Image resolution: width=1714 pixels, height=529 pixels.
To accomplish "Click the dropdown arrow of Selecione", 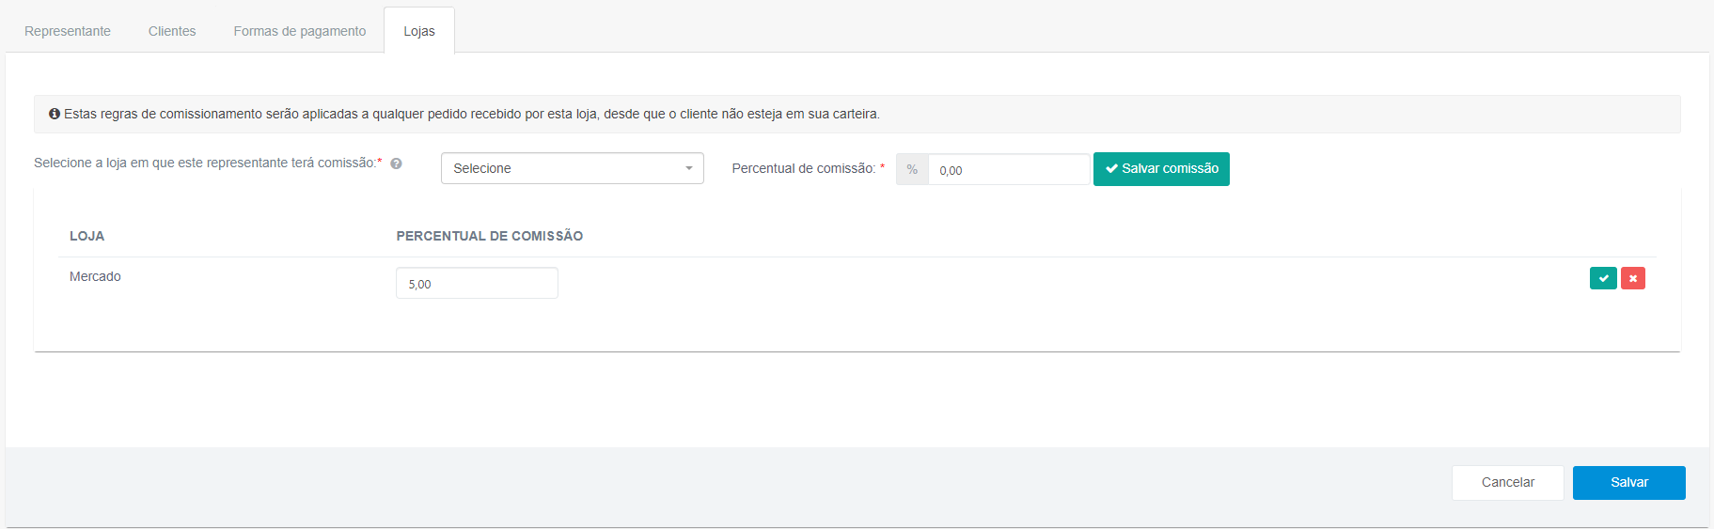I will point(689,168).
